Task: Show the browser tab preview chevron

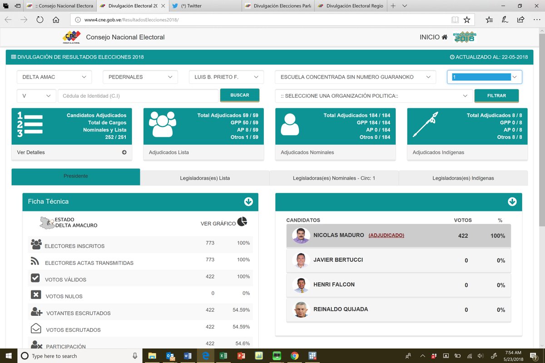Action: [405, 6]
